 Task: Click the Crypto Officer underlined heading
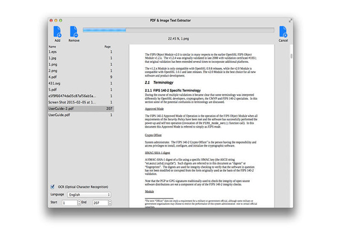(153, 135)
